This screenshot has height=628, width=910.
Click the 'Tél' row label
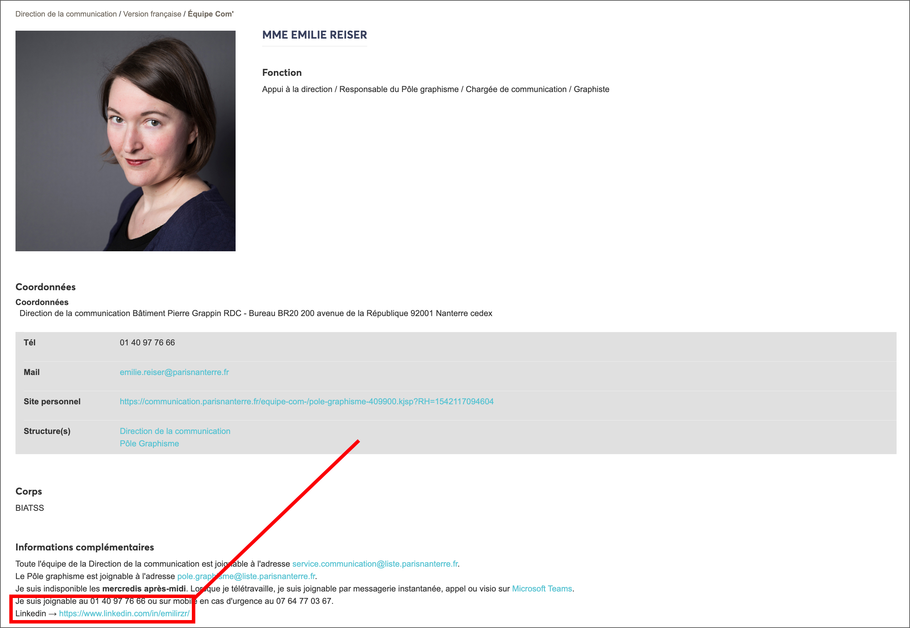click(x=30, y=342)
